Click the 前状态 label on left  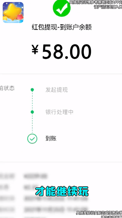7,88
